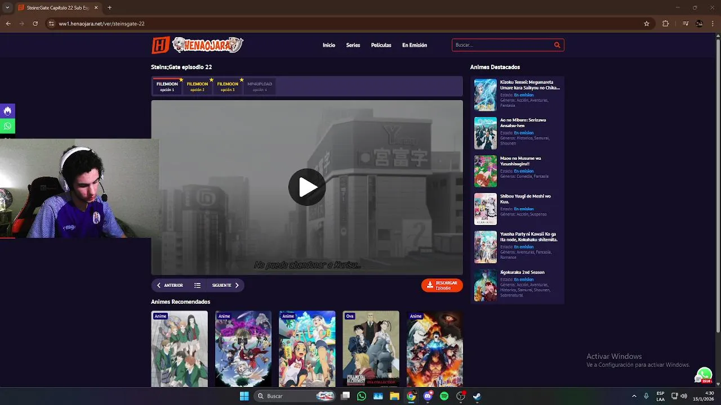Open the Series menu item
The height and width of the screenshot is (405, 721).
(353, 45)
